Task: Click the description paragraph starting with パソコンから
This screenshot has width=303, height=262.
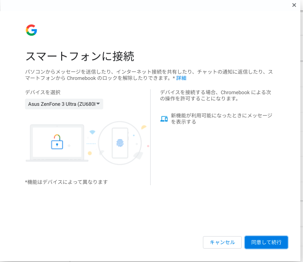Action: [x=149, y=75]
